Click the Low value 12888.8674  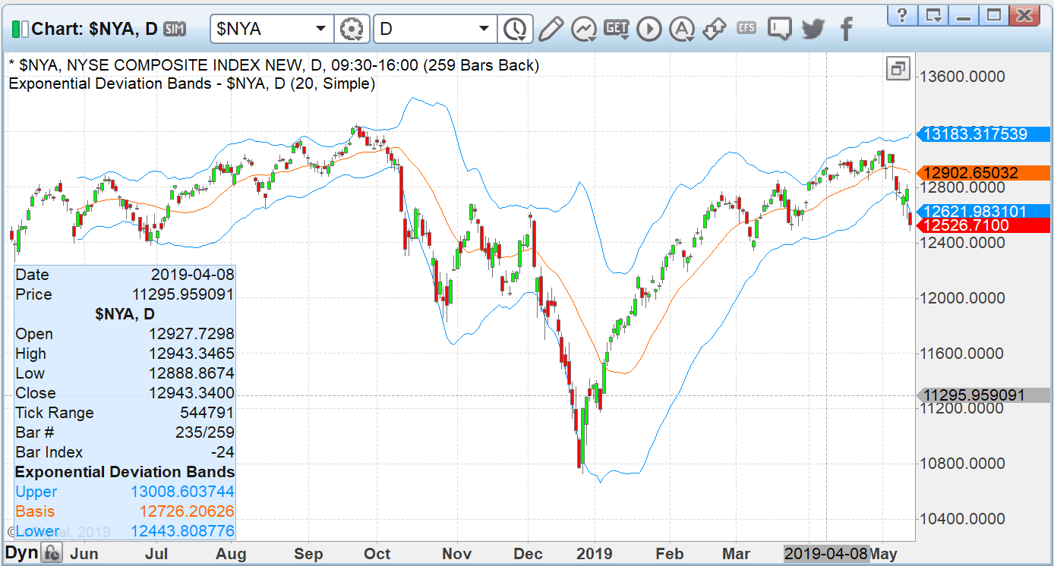191,373
